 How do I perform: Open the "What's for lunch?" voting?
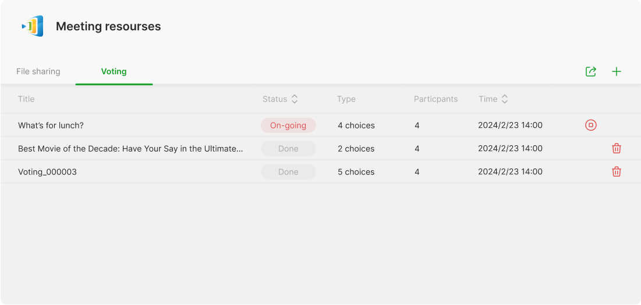tap(51, 125)
